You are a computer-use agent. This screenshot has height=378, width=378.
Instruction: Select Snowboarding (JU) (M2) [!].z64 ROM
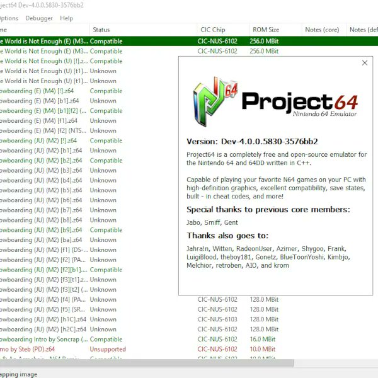(38, 140)
